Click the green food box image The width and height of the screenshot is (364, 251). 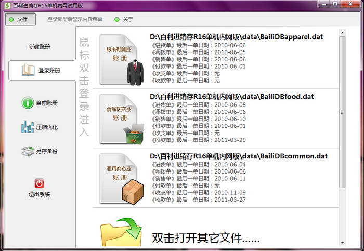(134, 134)
